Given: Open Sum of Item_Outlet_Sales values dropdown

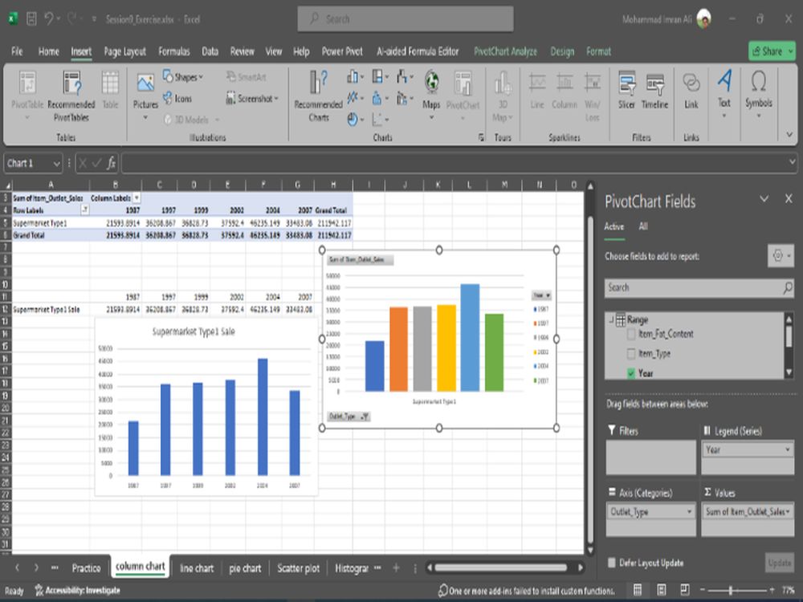Looking at the screenshot, I should 788,511.
